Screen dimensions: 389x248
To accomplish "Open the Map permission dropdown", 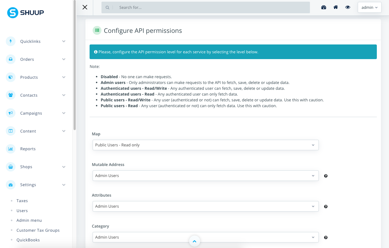I will pyautogui.click(x=206, y=145).
